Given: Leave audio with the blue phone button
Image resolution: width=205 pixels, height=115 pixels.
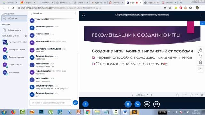Looking at the screenshot, I should (137, 104).
